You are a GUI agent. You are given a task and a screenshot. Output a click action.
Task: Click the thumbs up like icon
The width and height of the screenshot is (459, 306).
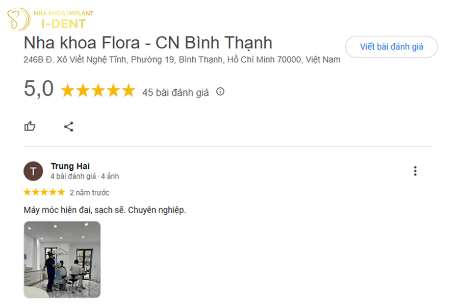point(30,126)
